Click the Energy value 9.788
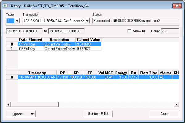The image size is (185, 123). click(x=121, y=77)
